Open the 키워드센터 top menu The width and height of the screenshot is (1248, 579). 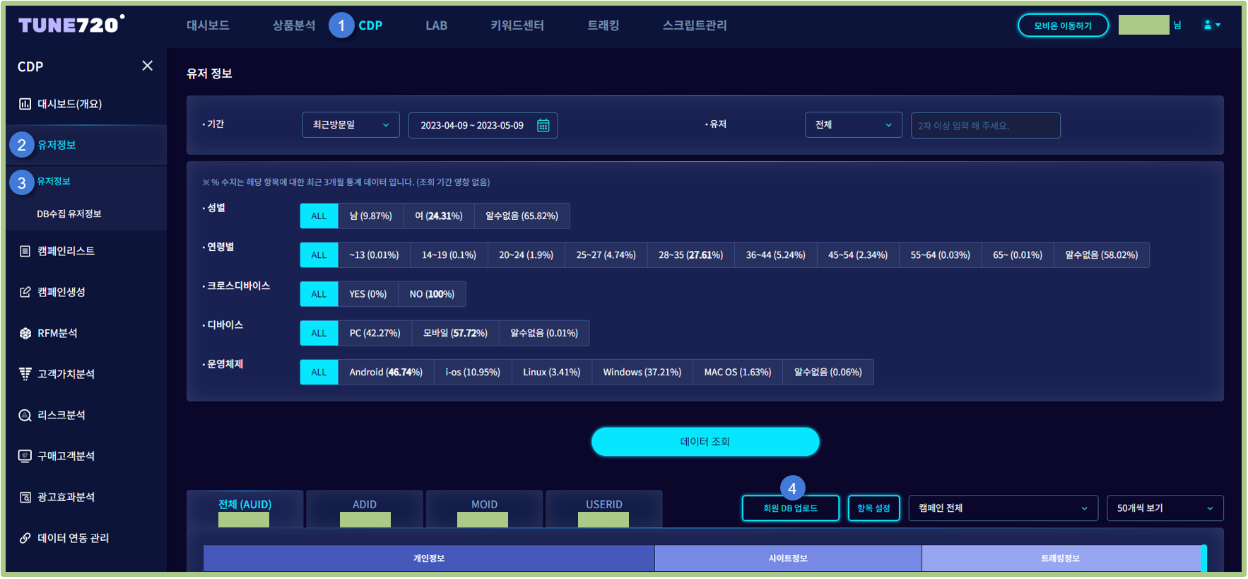pos(517,25)
